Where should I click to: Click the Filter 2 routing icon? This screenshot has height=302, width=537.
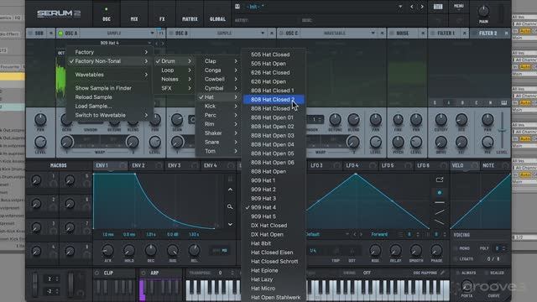point(506,34)
